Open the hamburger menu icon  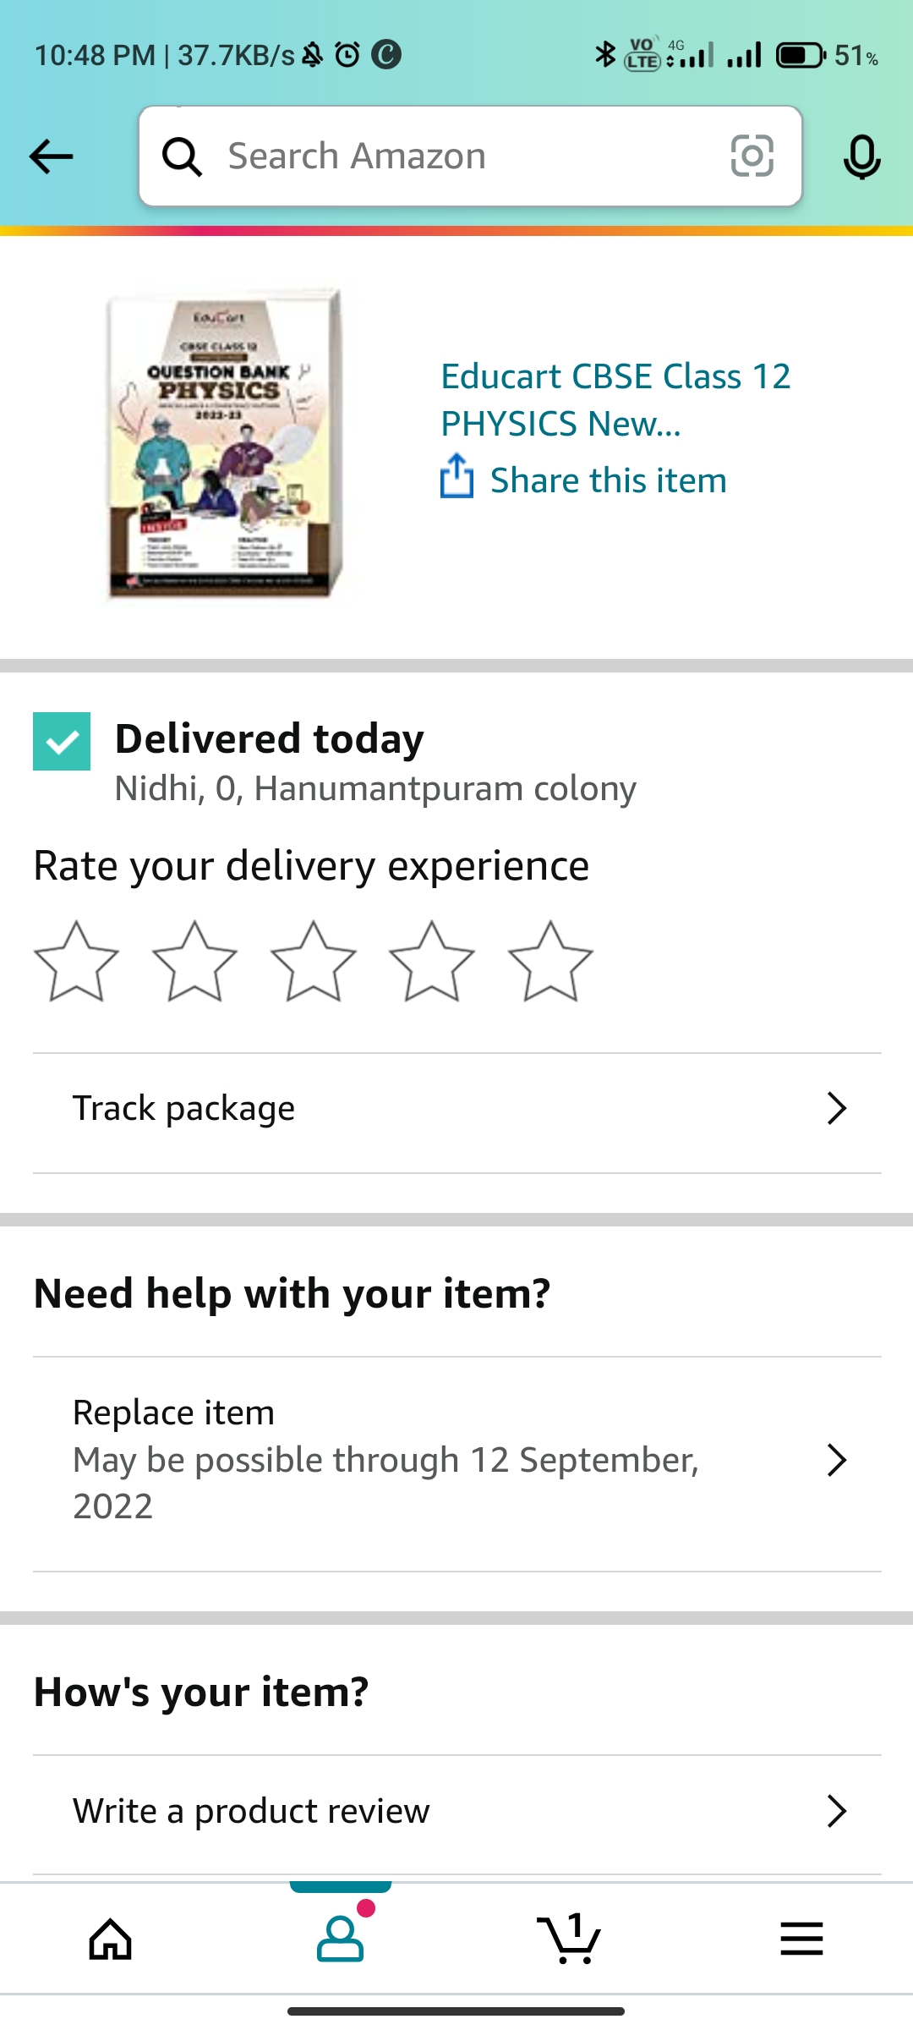(801, 1939)
